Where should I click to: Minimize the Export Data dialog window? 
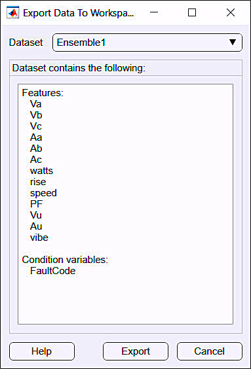(x=154, y=12)
